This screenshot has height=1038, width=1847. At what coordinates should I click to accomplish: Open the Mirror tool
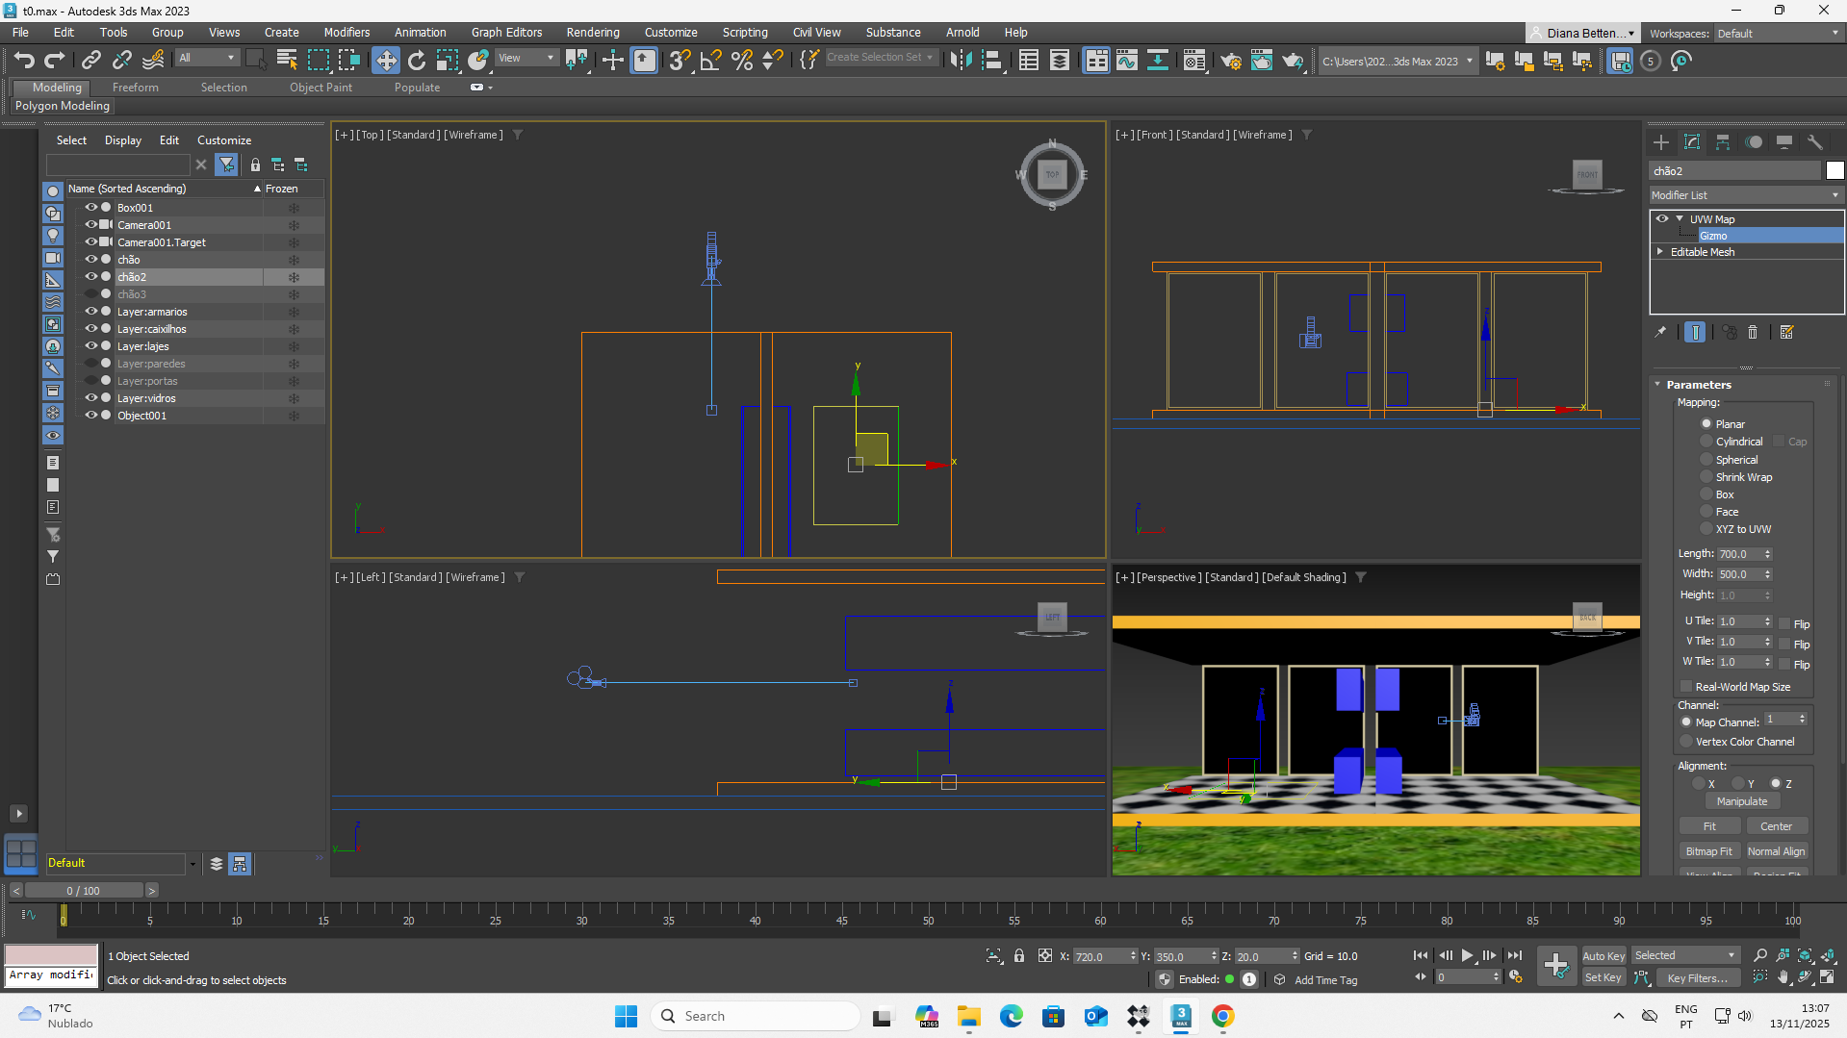point(961,61)
